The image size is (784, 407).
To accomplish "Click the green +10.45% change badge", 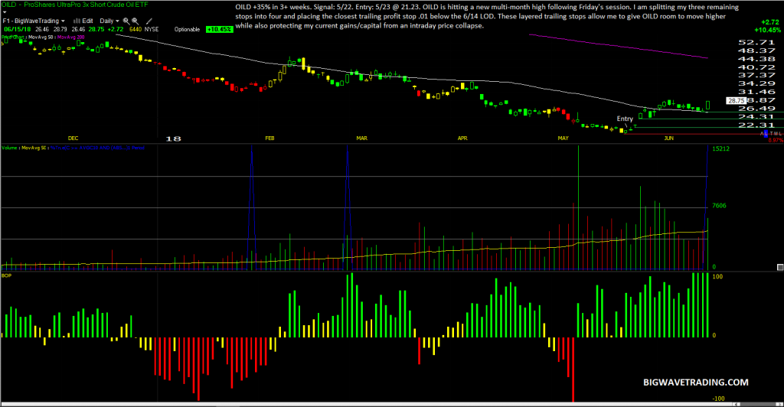I will pyautogui.click(x=220, y=30).
